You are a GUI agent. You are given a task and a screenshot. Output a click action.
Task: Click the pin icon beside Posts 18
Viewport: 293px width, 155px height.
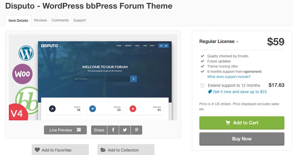[52, 109]
